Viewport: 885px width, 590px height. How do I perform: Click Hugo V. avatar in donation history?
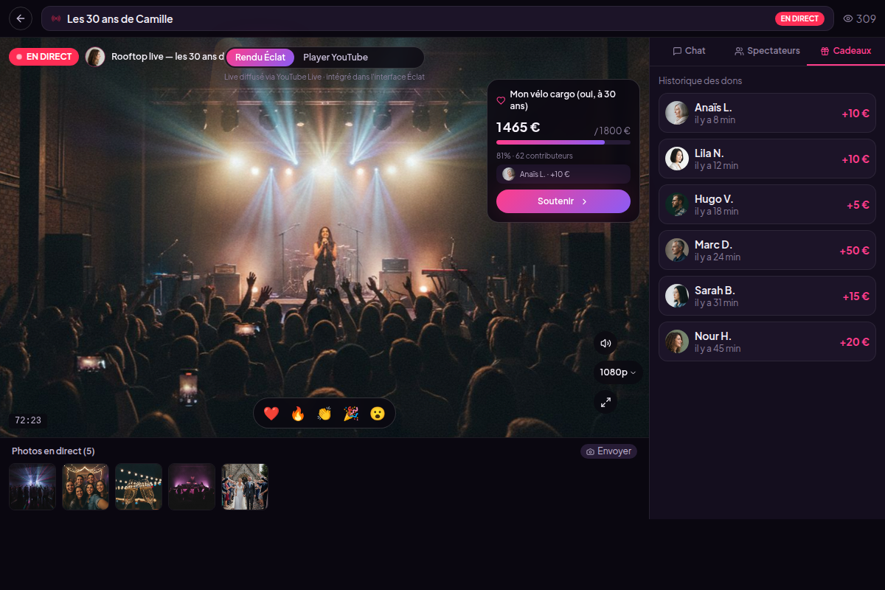(x=677, y=204)
